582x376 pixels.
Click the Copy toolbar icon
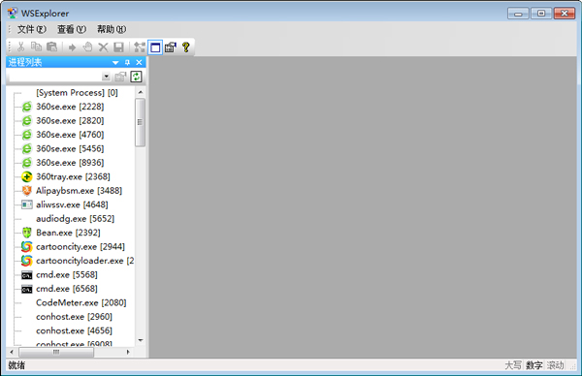pos(36,47)
